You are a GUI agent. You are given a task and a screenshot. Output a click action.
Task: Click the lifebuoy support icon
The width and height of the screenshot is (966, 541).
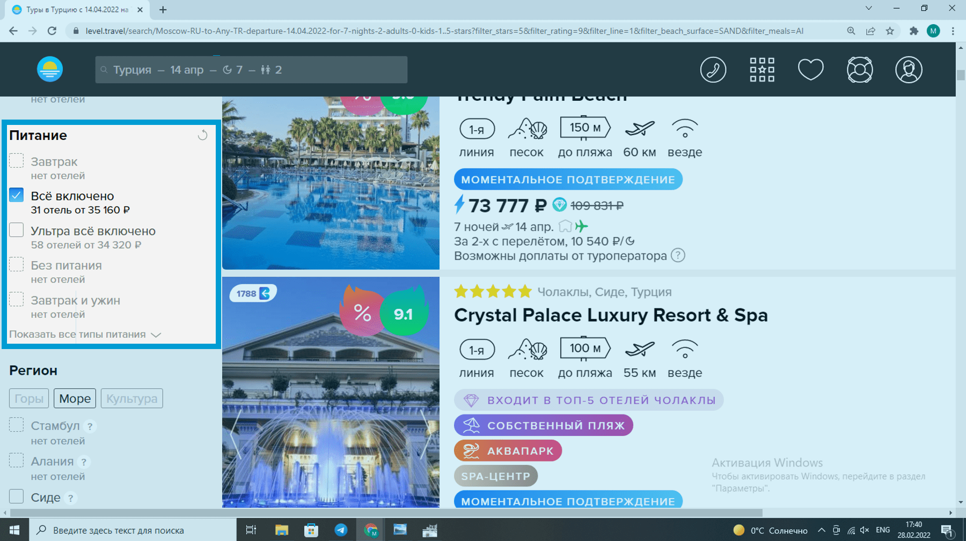(859, 70)
